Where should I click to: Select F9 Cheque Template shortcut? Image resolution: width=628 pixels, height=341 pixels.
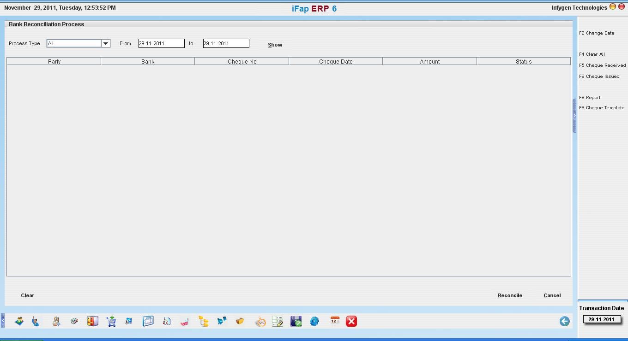pos(601,108)
